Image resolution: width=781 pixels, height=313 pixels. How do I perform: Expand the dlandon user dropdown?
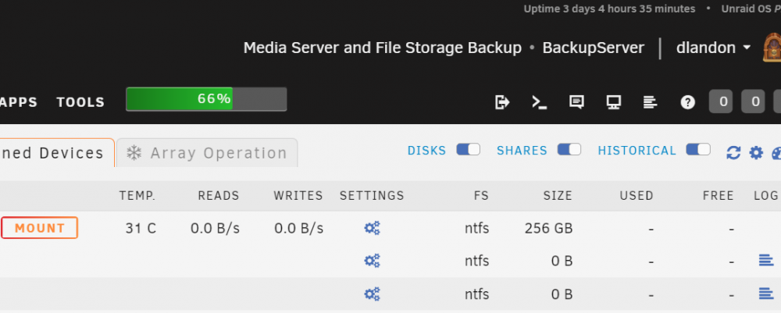tap(713, 48)
